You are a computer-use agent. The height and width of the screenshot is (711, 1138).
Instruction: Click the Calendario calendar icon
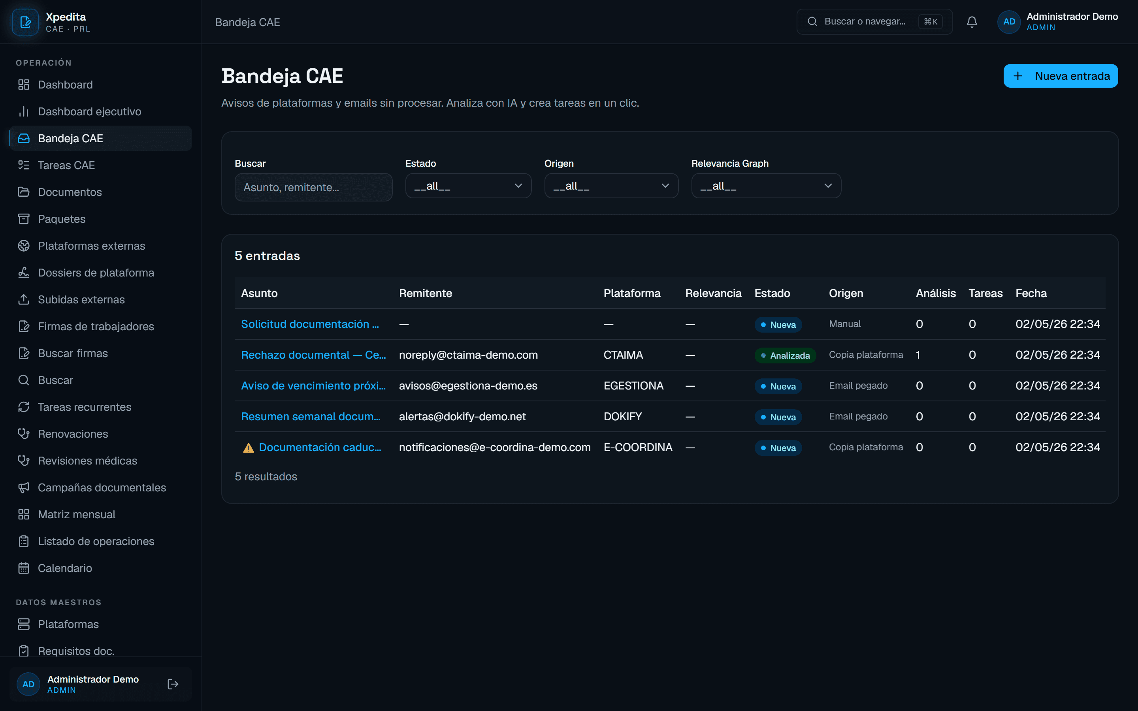pyautogui.click(x=24, y=568)
